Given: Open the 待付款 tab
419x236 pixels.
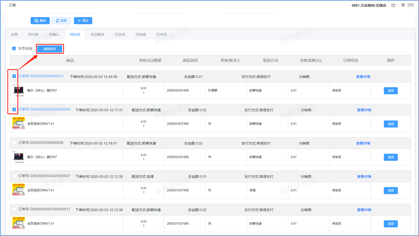Looking at the screenshot, I should tap(33, 35).
